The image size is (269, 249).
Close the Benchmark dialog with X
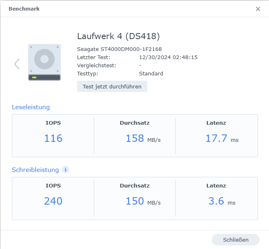coord(258,9)
